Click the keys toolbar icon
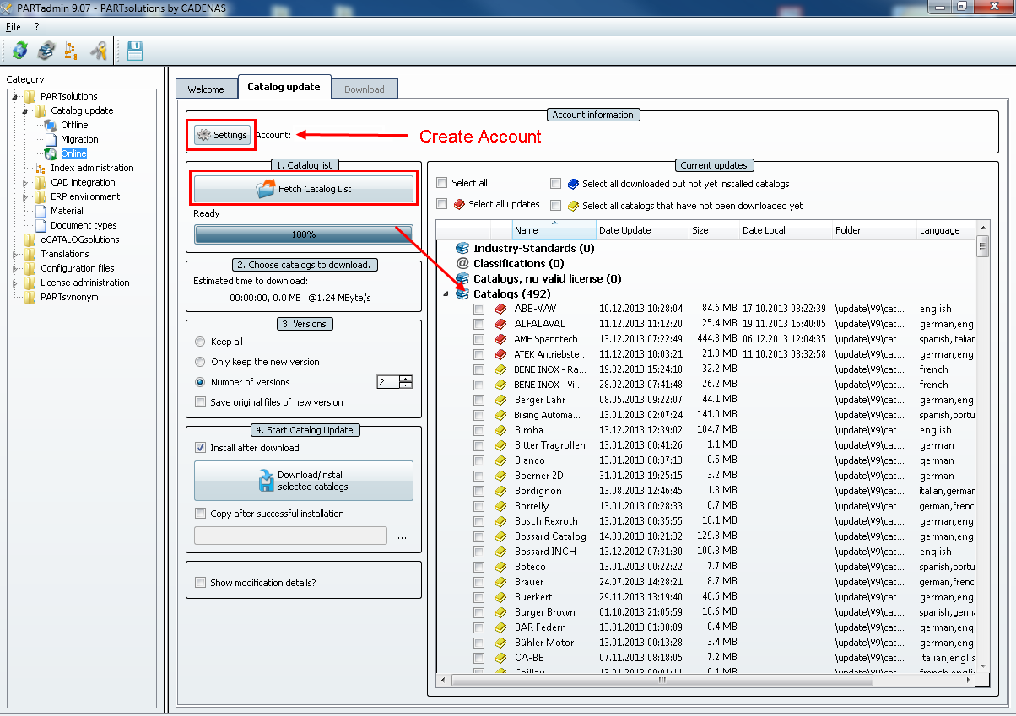This screenshot has width=1016, height=716. (99, 51)
